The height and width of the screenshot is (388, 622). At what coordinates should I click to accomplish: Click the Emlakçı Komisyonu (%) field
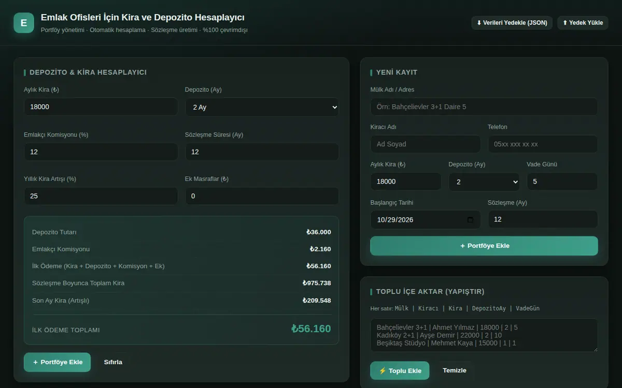tap(101, 152)
